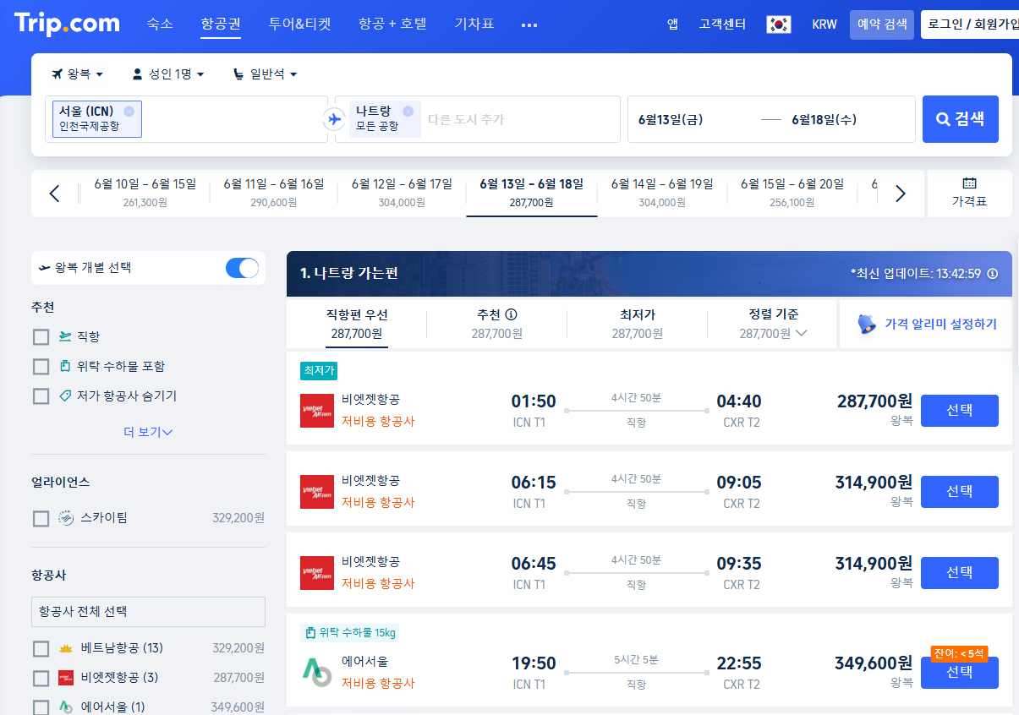Sort by 직항편 우선 tab
Image resolution: width=1019 pixels, height=715 pixels.
(x=357, y=324)
